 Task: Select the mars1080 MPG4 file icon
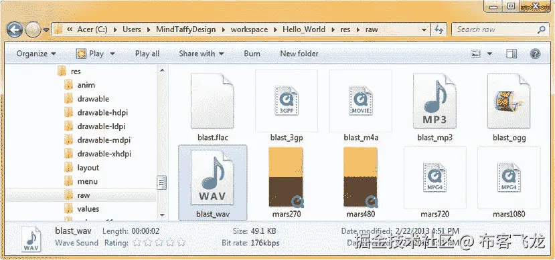[x=509, y=178]
